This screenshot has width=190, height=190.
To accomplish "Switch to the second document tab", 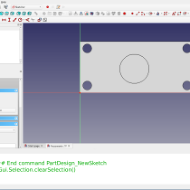I will click(58, 146).
